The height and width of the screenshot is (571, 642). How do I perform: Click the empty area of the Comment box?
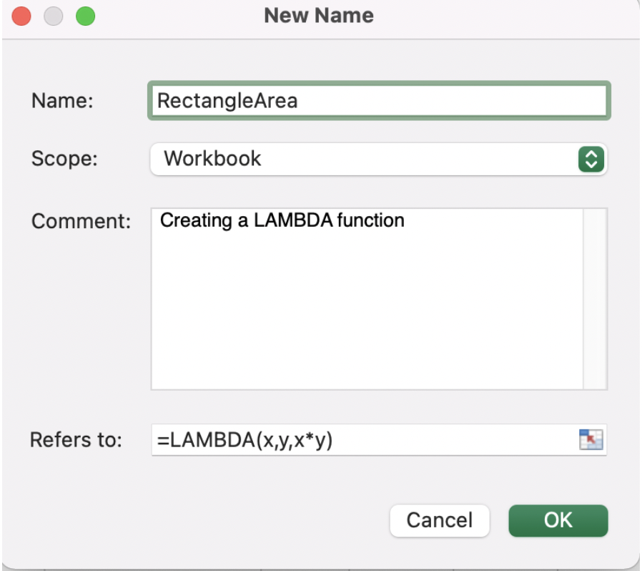pyautogui.click(x=367, y=311)
